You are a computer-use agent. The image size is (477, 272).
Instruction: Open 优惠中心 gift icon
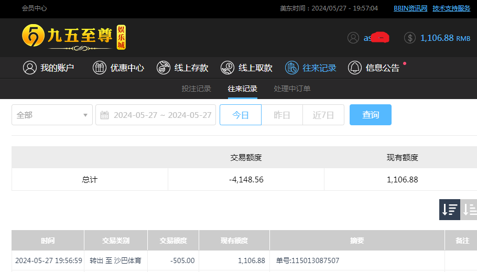pyautogui.click(x=100, y=68)
